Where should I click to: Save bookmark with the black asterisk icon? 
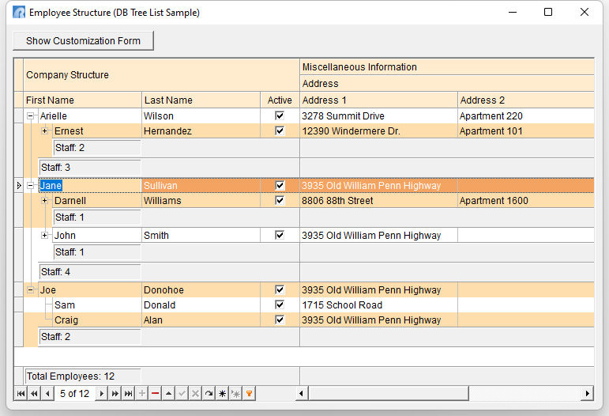[222, 393]
